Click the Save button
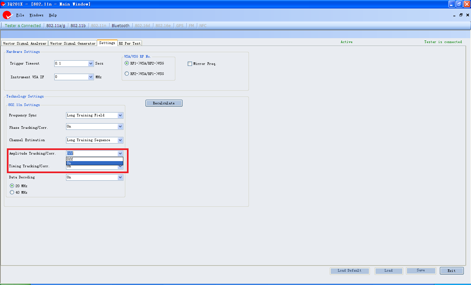Screen dimensions: 471x285 [x=421, y=271]
